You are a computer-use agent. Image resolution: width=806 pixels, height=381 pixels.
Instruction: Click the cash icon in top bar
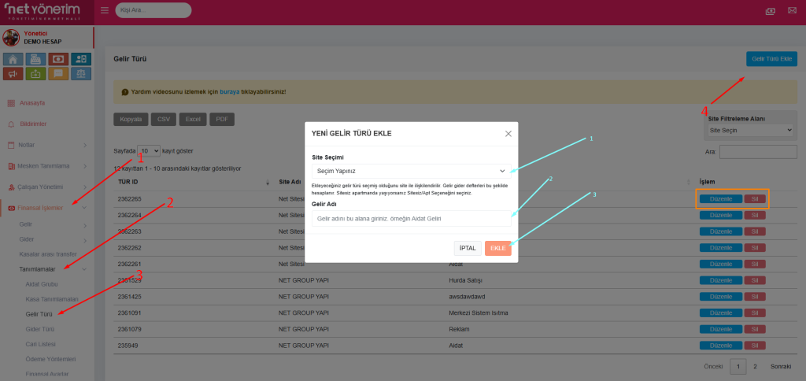click(x=770, y=11)
